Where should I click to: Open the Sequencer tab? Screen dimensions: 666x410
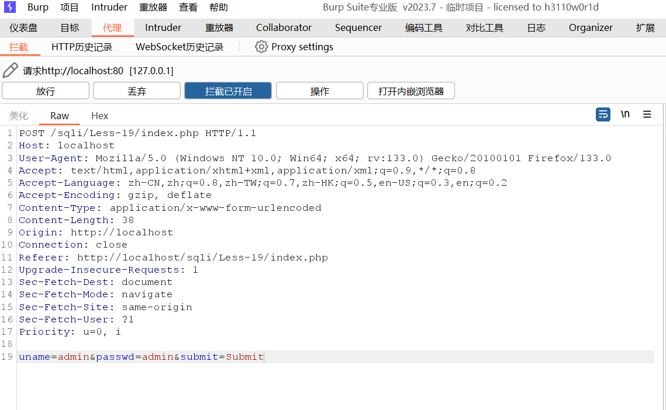[358, 27]
